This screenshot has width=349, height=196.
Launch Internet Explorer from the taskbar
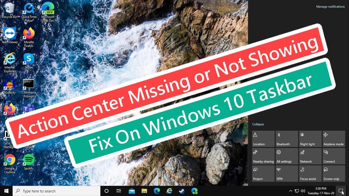(x=169, y=191)
